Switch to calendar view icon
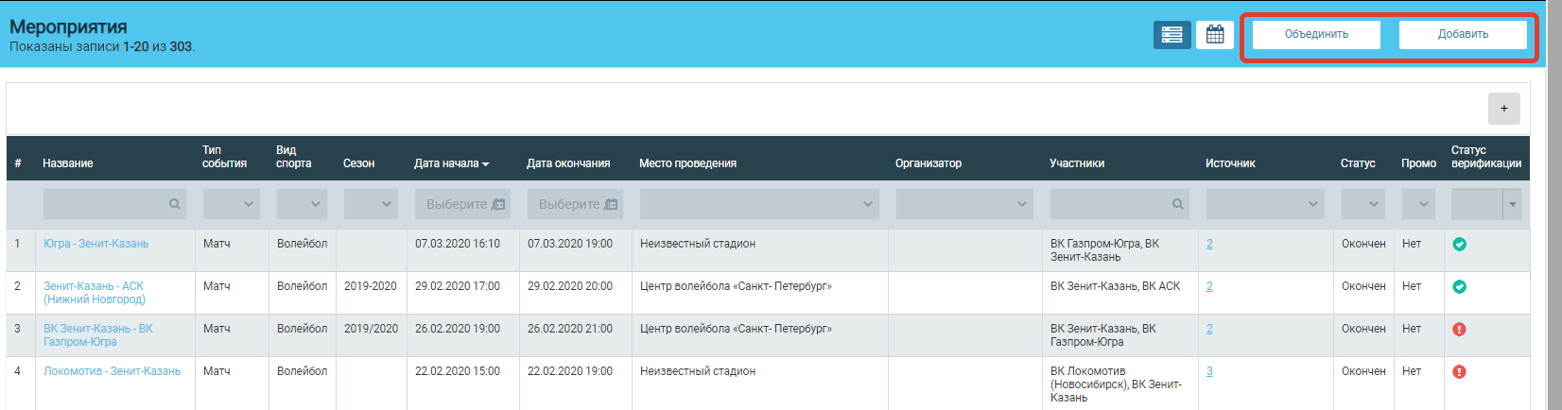The height and width of the screenshot is (410, 1562). pyautogui.click(x=1215, y=35)
